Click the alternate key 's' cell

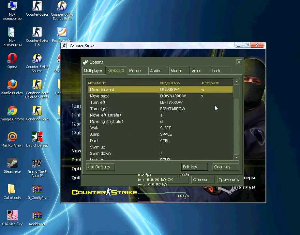pos(202,96)
